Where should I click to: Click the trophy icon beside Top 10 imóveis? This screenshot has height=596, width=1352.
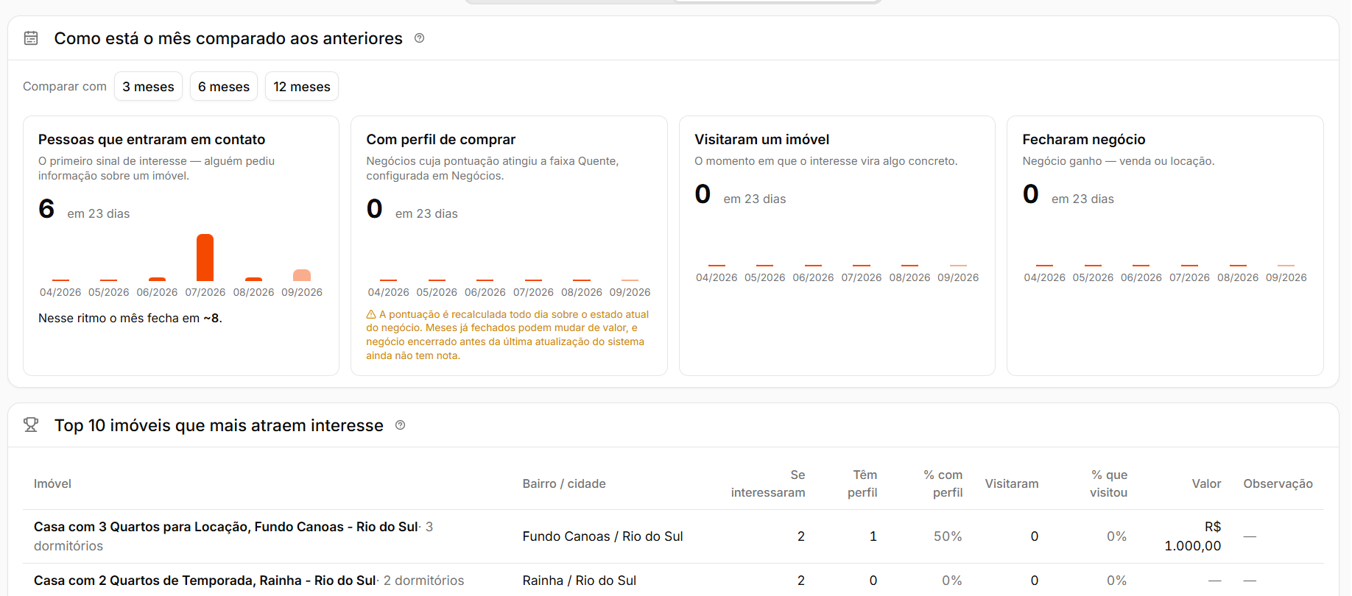point(31,425)
